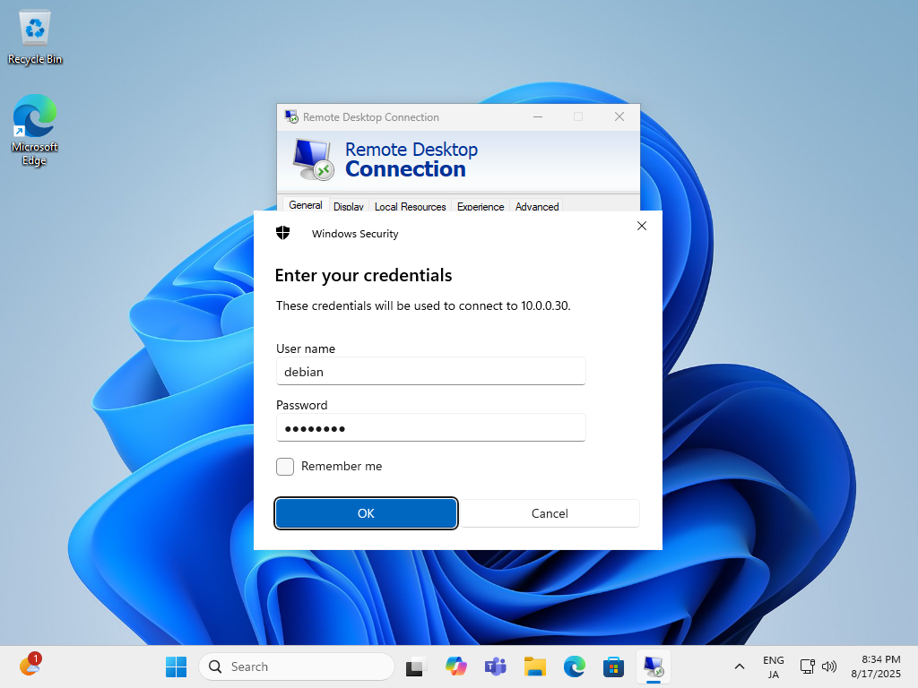Launch Microsoft Edge from the taskbar
Image resolution: width=918 pixels, height=688 pixels.
574,666
